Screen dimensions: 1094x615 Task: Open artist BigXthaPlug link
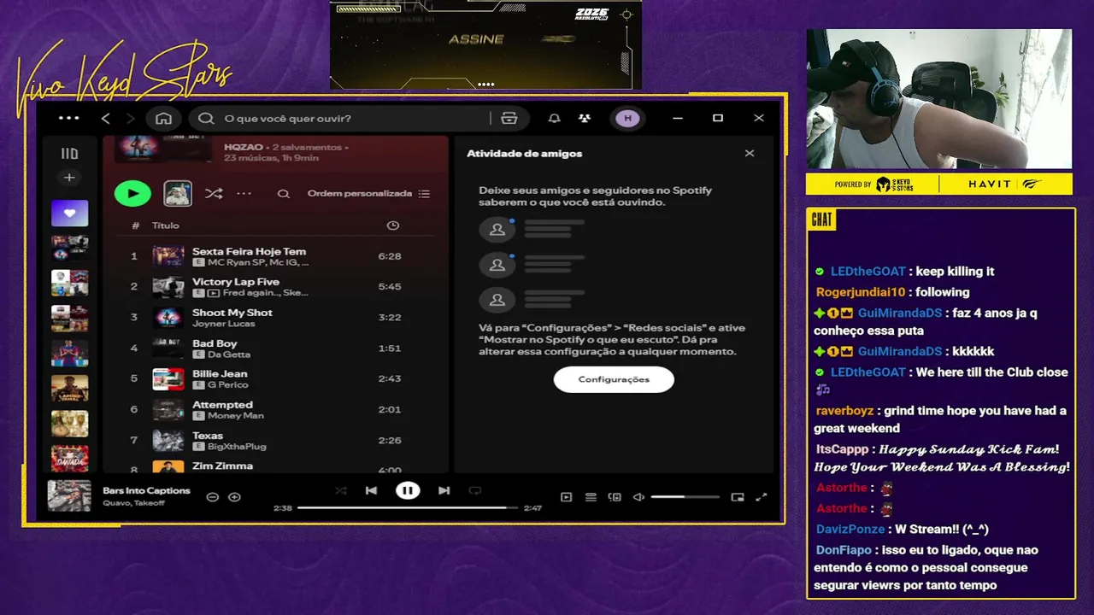coord(237,447)
